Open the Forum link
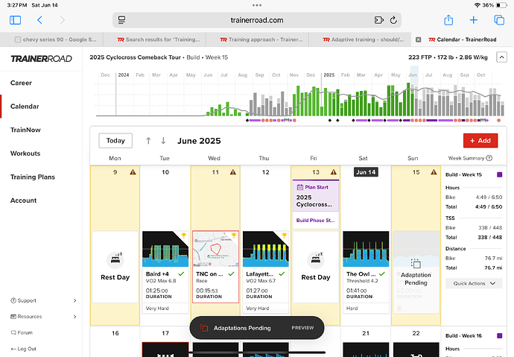Viewport: 514px width, 357px height. click(22, 332)
